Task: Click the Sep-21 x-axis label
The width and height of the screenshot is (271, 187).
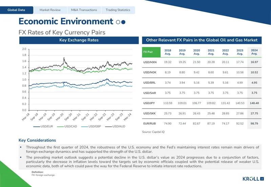Action: [x=85, y=117]
